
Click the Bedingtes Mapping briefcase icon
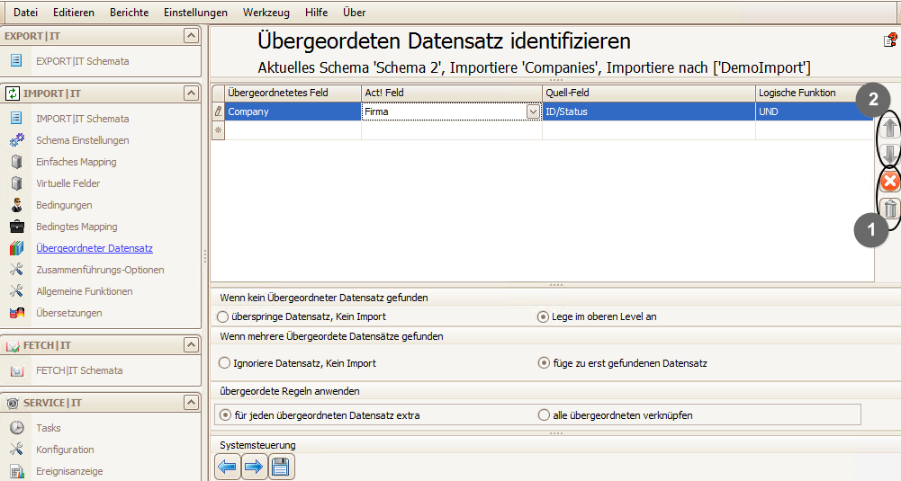click(x=17, y=227)
